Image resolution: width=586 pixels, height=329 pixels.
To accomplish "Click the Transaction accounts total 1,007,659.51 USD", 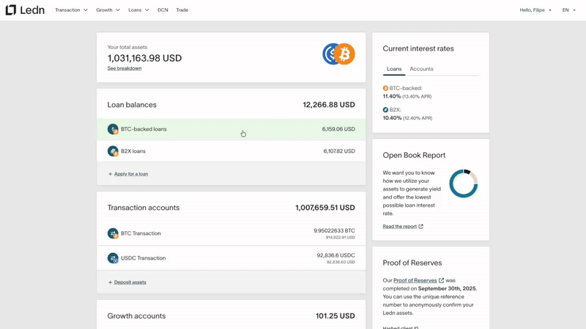I will click(x=325, y=208).
